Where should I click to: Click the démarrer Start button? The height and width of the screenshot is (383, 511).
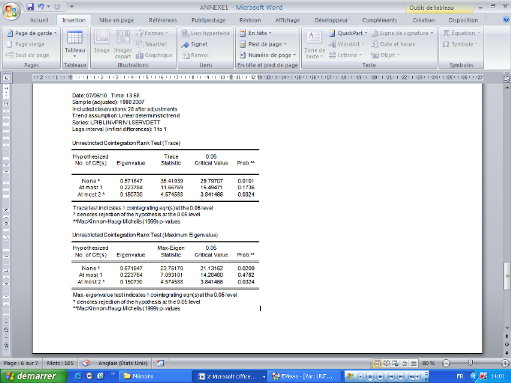click(x=30, y=376)
